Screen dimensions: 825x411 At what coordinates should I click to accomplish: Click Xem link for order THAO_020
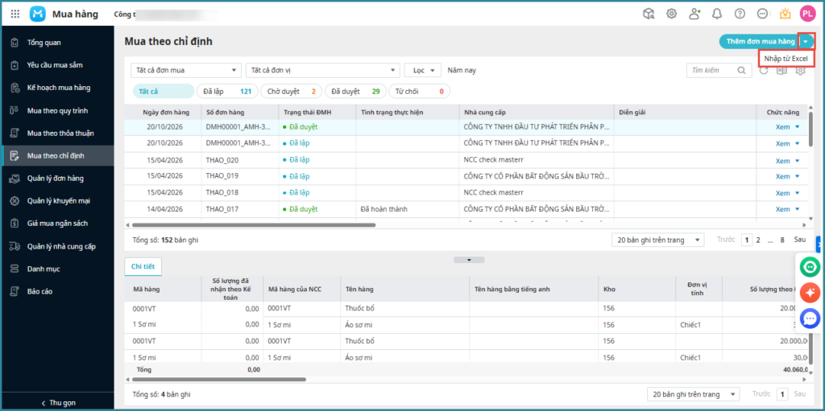(x=782, y=160)
